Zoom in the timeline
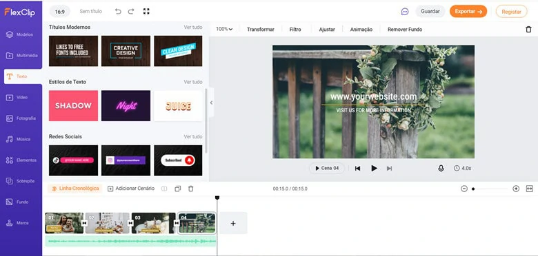This screenshot has height=256, width=538. click(x=516, y=189)
